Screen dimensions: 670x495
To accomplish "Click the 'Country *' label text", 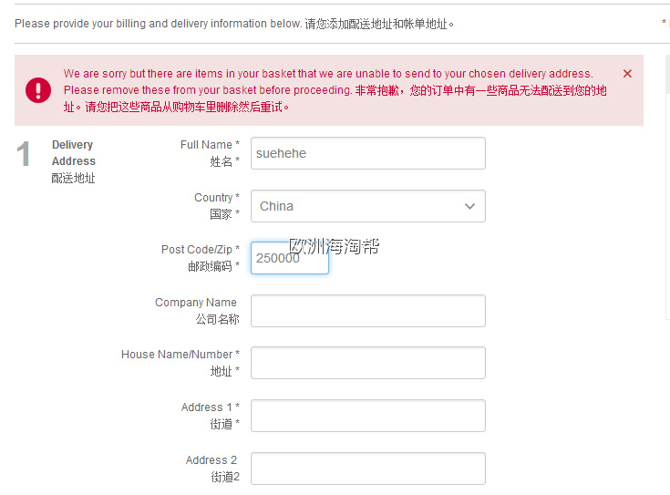I will [x=217, y=198].
